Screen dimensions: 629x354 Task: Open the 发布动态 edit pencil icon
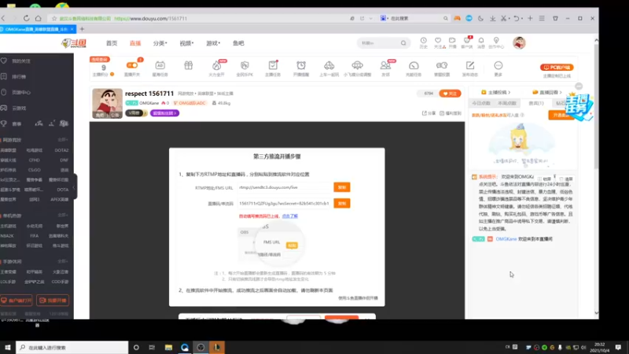point(469,65)
